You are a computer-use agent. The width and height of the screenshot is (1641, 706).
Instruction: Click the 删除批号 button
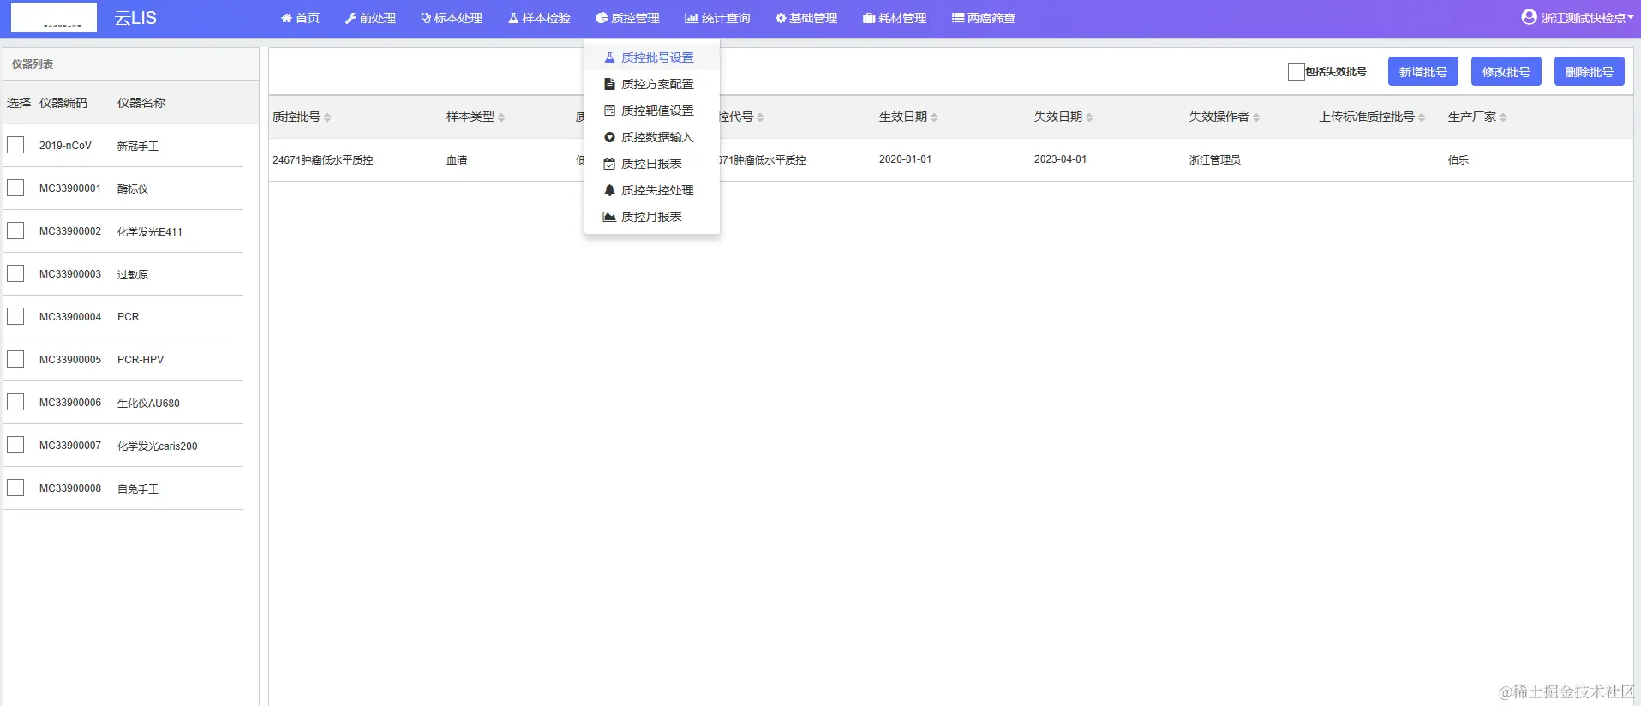click(x=1590, y=72)
